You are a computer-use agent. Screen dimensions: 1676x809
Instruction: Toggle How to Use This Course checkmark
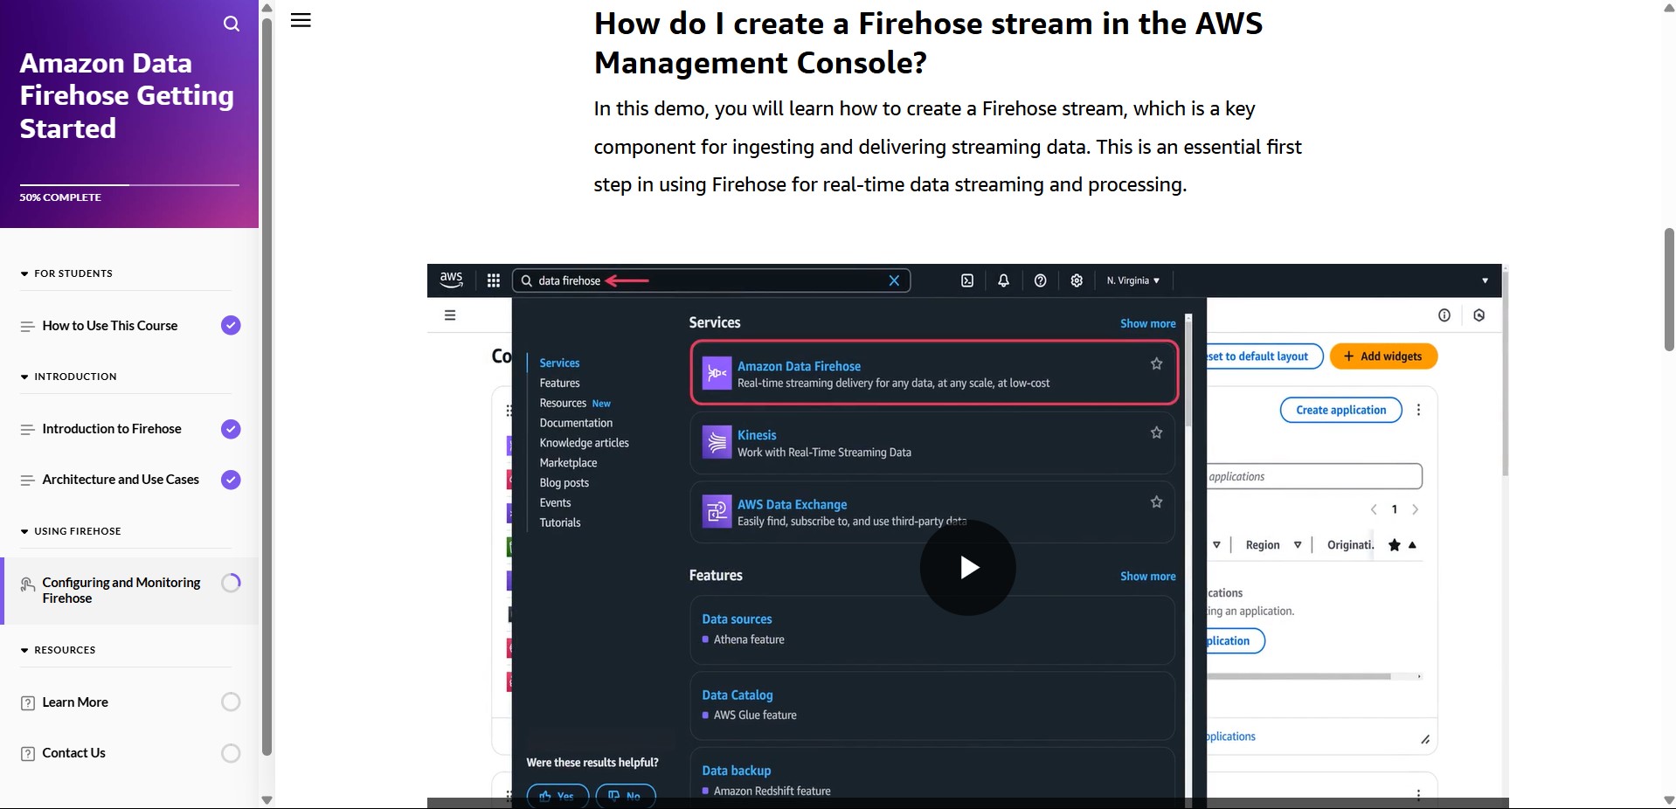[x=231, y=326]
